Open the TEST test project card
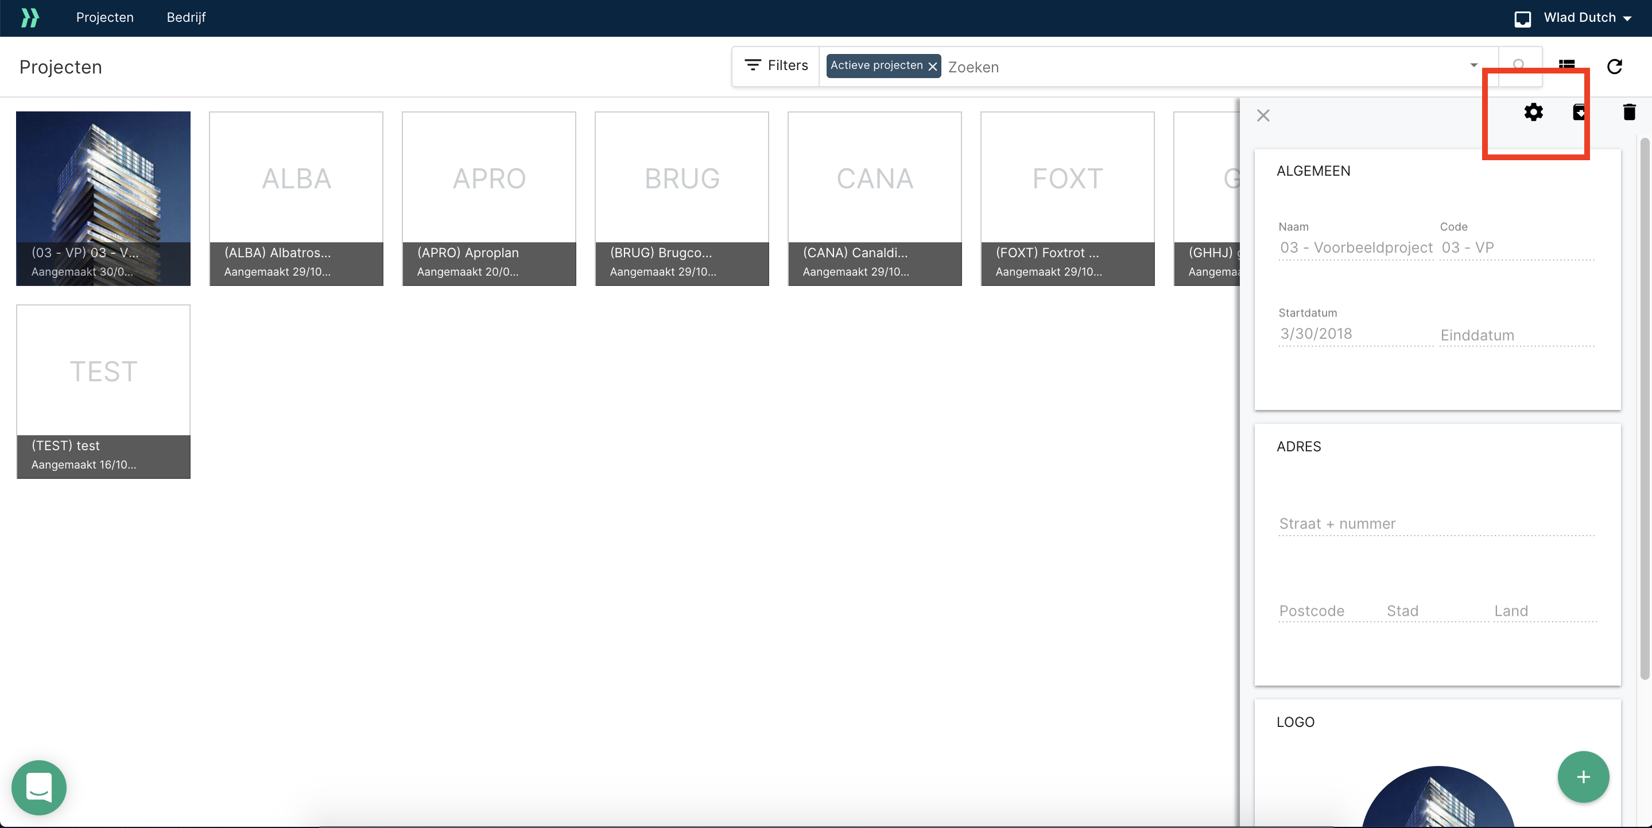 tap(103, 391)
